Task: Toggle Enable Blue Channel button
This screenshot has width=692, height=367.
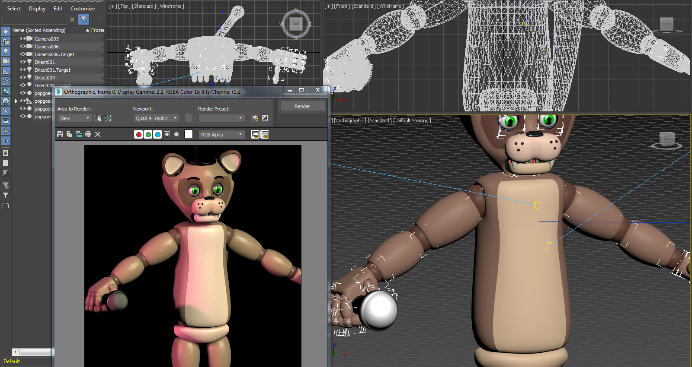Action: pos(157,134)
